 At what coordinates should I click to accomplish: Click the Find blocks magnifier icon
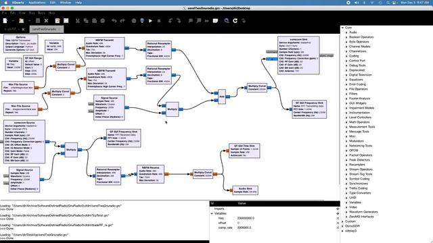227,21
